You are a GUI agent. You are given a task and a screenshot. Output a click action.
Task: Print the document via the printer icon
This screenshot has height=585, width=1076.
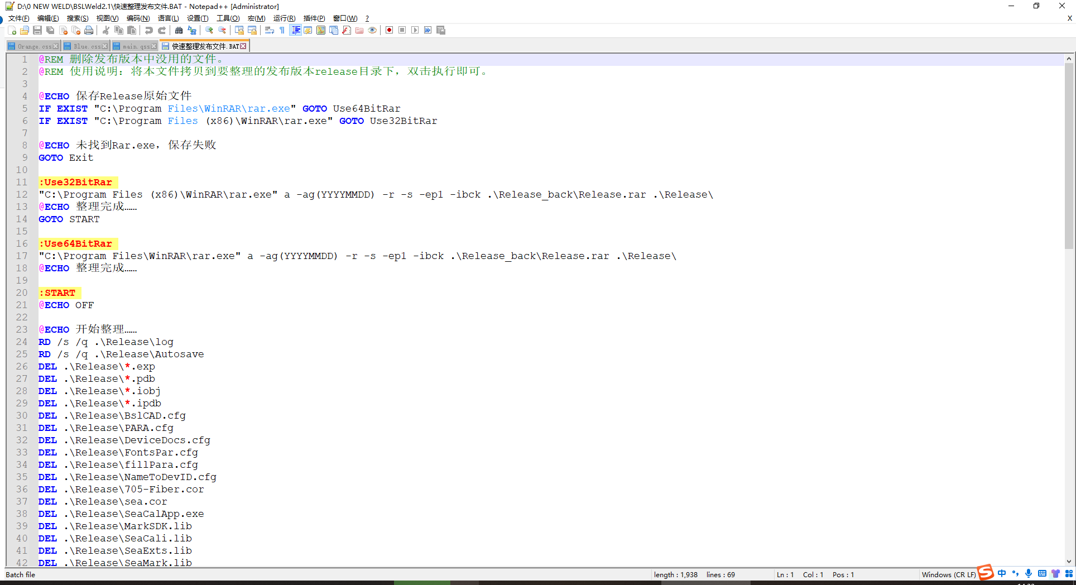coord(89,30)
